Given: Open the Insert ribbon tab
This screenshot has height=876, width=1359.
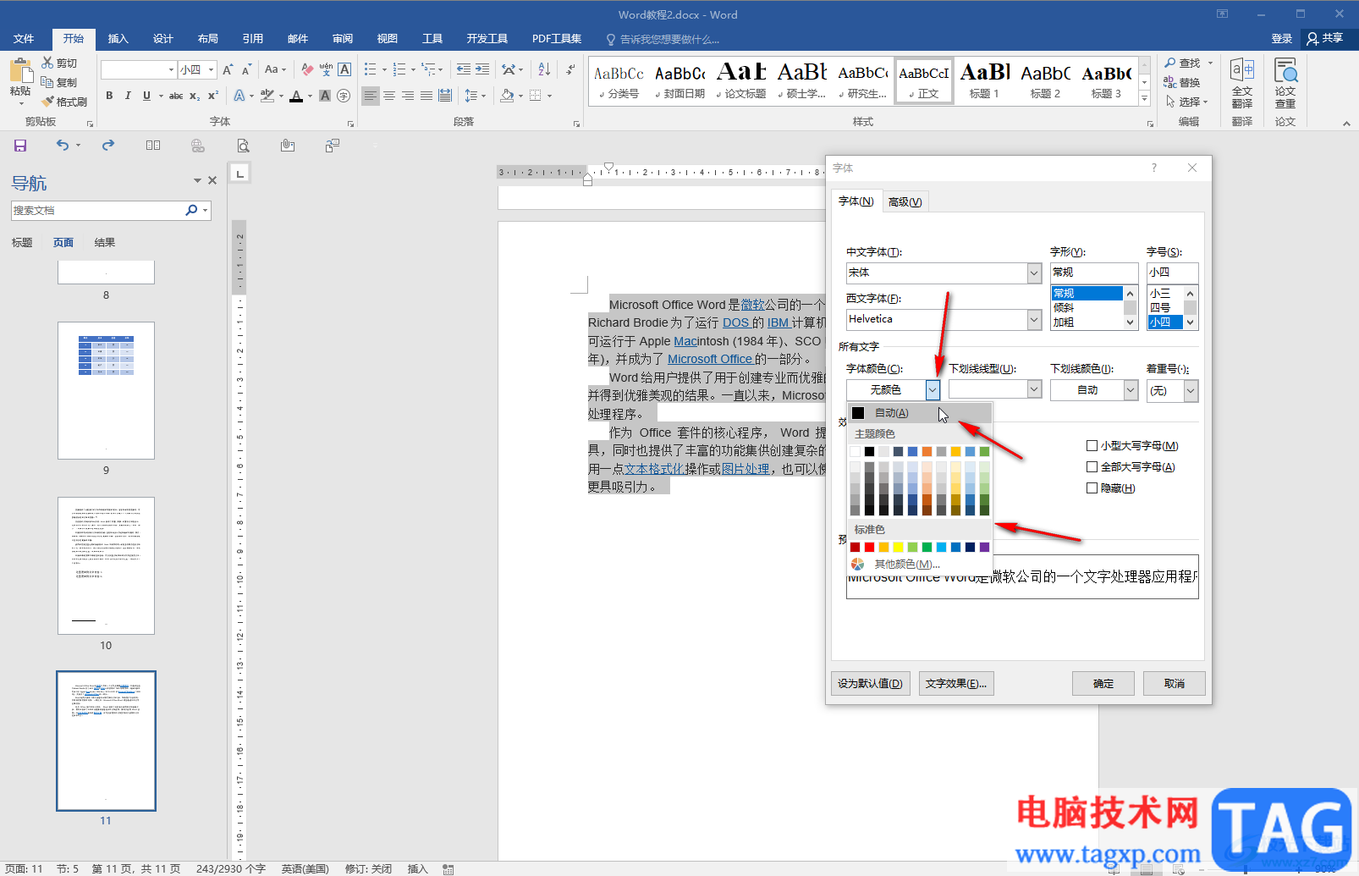Looking at the screenshot, I should 118,39.
